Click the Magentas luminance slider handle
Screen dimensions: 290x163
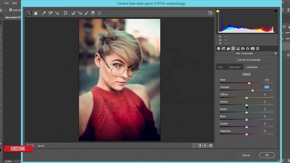point(246,134)
